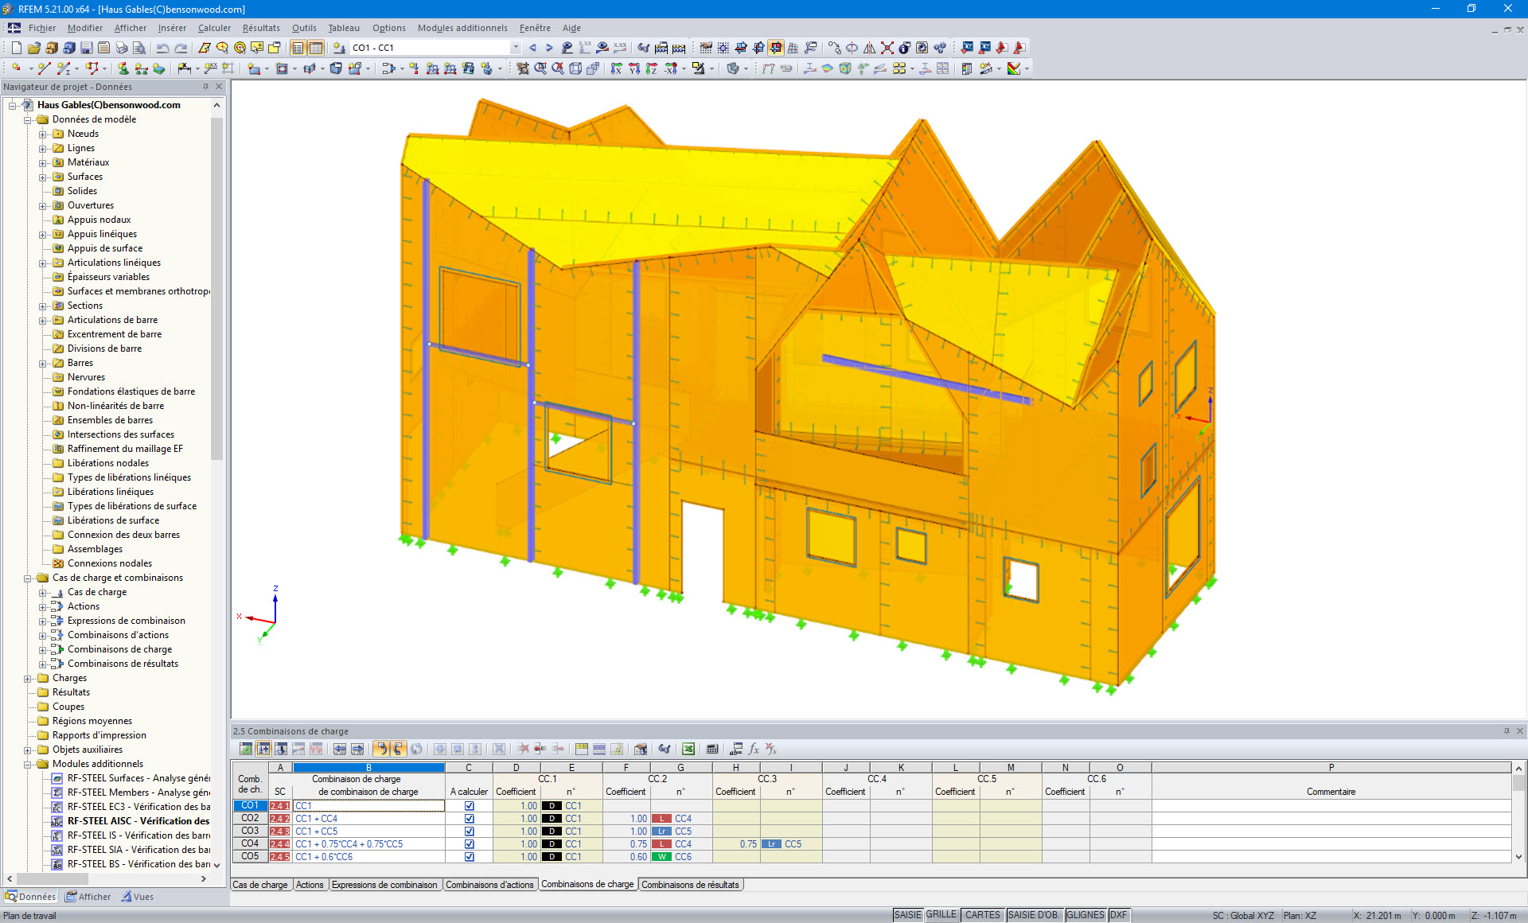This screenshot has width=1528, height=923.
Task: Switch to the Combinaisons de resultats tab
Action: (690, 884)
